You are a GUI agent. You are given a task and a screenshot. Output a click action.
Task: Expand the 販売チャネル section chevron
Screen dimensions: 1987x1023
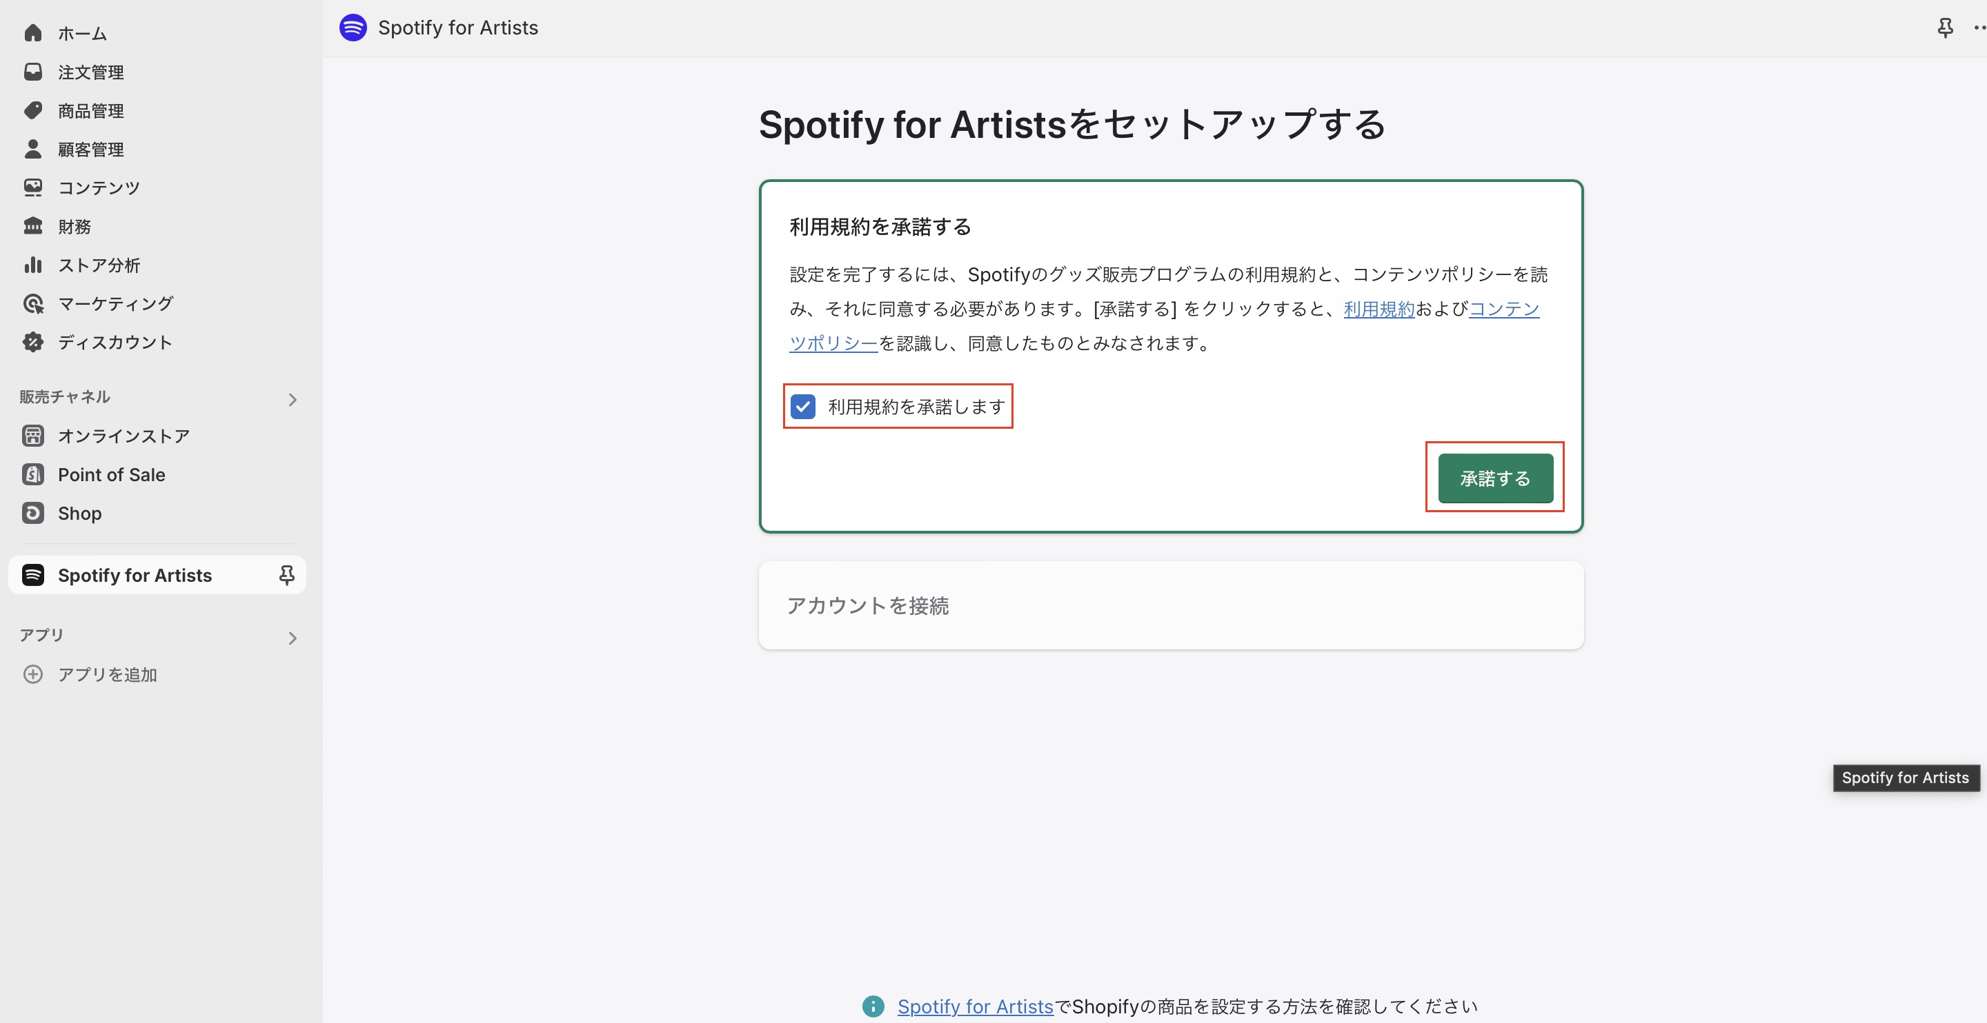[x=293, y=399]
